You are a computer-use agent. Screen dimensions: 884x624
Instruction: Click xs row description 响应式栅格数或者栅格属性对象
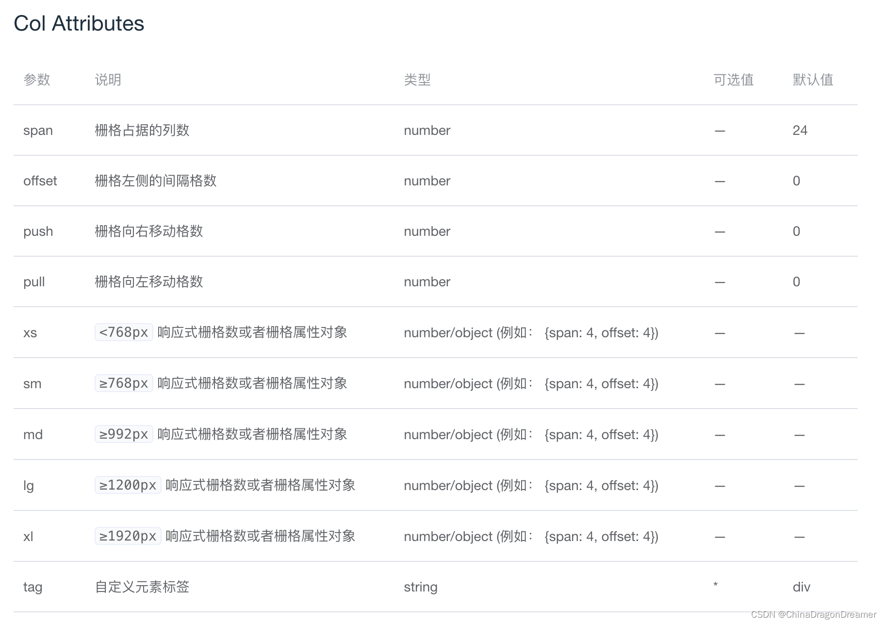pos(252,332)
